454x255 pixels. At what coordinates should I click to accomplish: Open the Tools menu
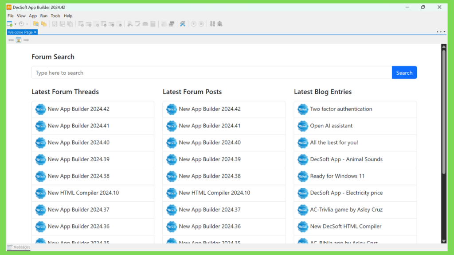coord(55,16)
